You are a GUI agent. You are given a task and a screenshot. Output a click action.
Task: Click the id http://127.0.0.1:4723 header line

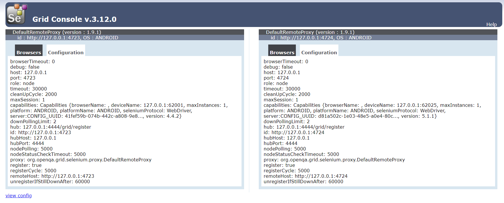pyautogui.click(x=68, y=38)
